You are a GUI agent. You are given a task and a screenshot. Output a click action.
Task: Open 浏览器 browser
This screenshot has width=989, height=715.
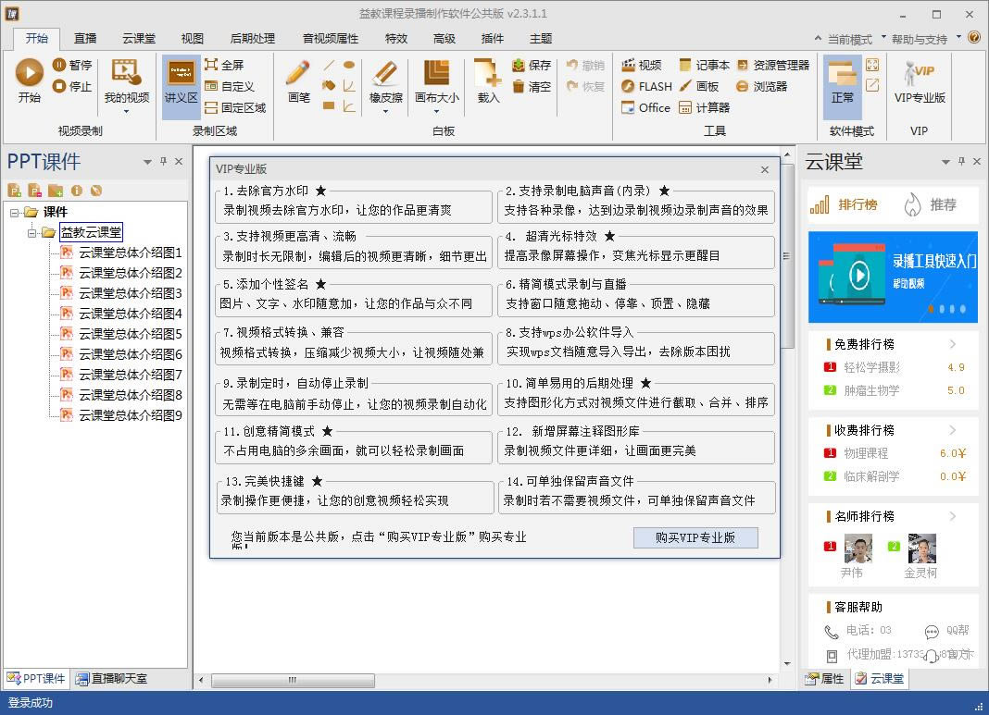(x=761, y=86)
